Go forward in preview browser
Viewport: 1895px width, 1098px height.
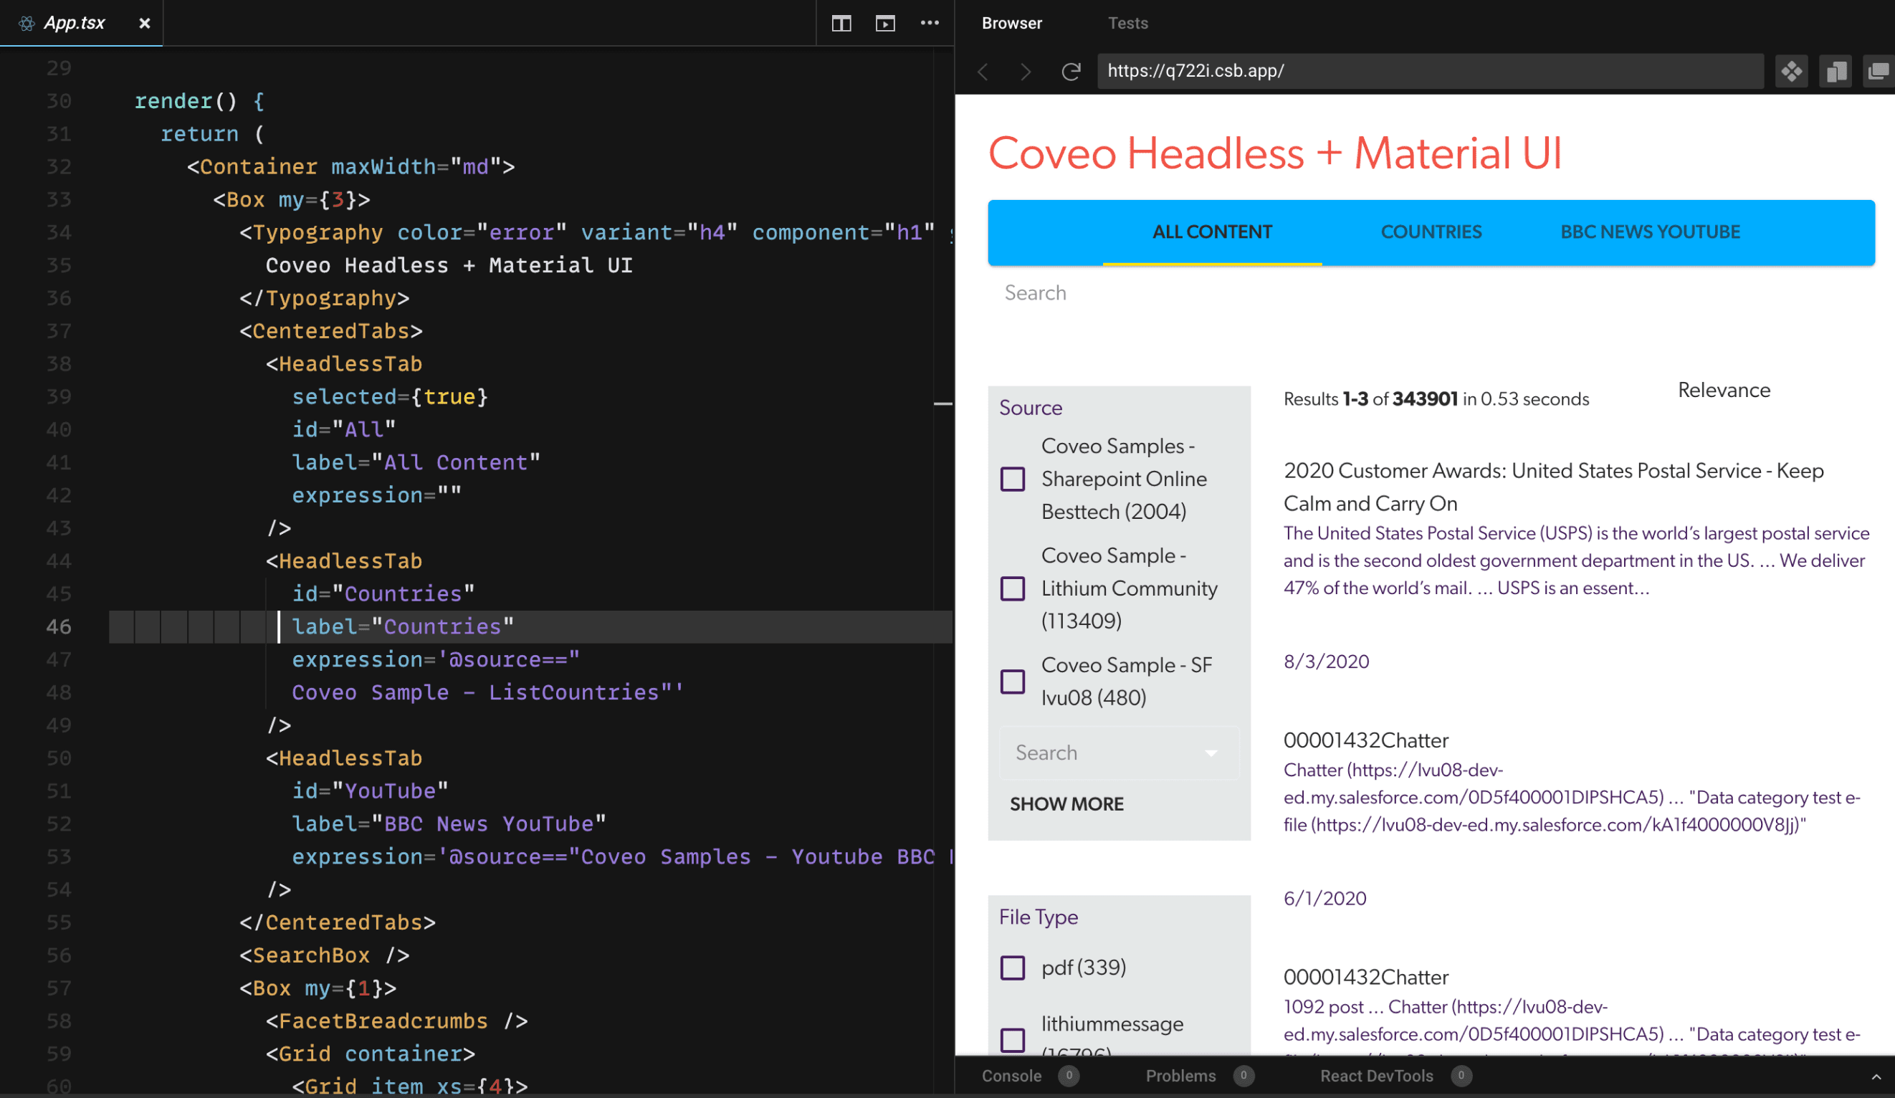tap(1026, 72)
